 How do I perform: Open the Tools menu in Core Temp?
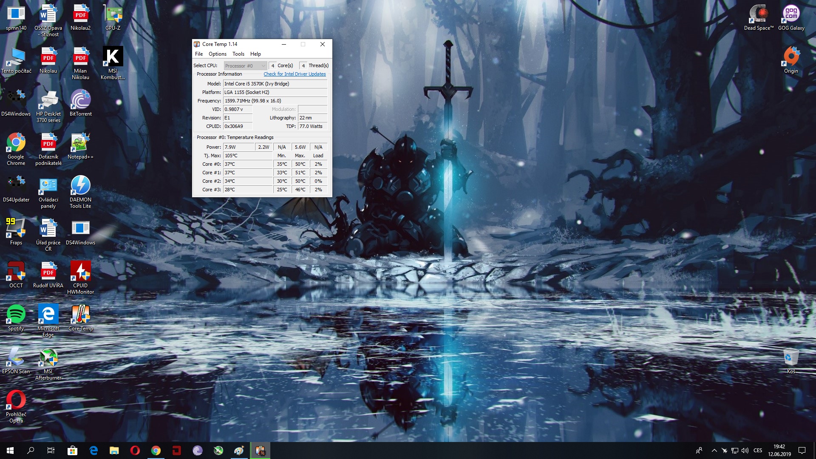[x=238, y=54]
